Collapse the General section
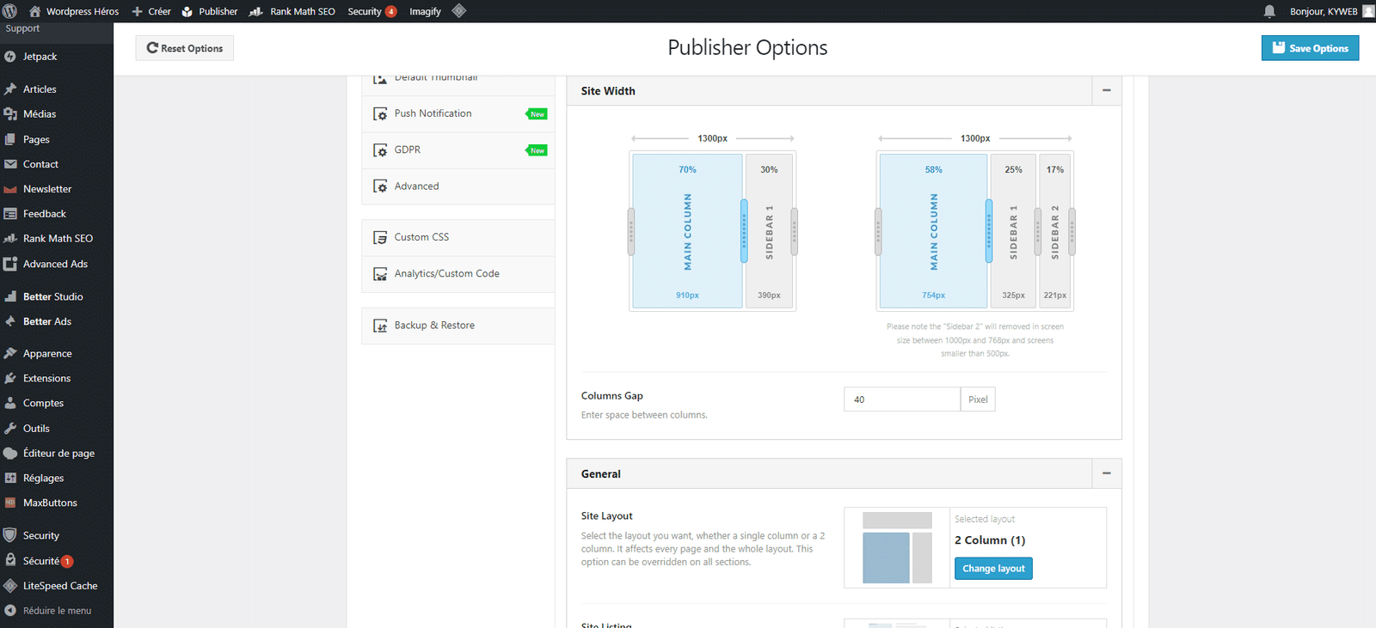Viewport: 1376px width, 628px height. tap(1106, 473)
